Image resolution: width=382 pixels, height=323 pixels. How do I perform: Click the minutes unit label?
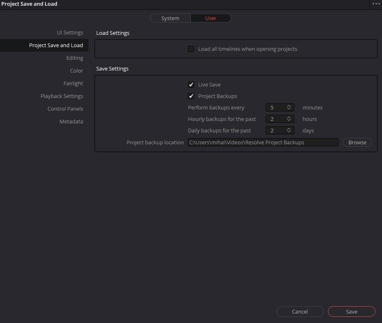(312, 107)
